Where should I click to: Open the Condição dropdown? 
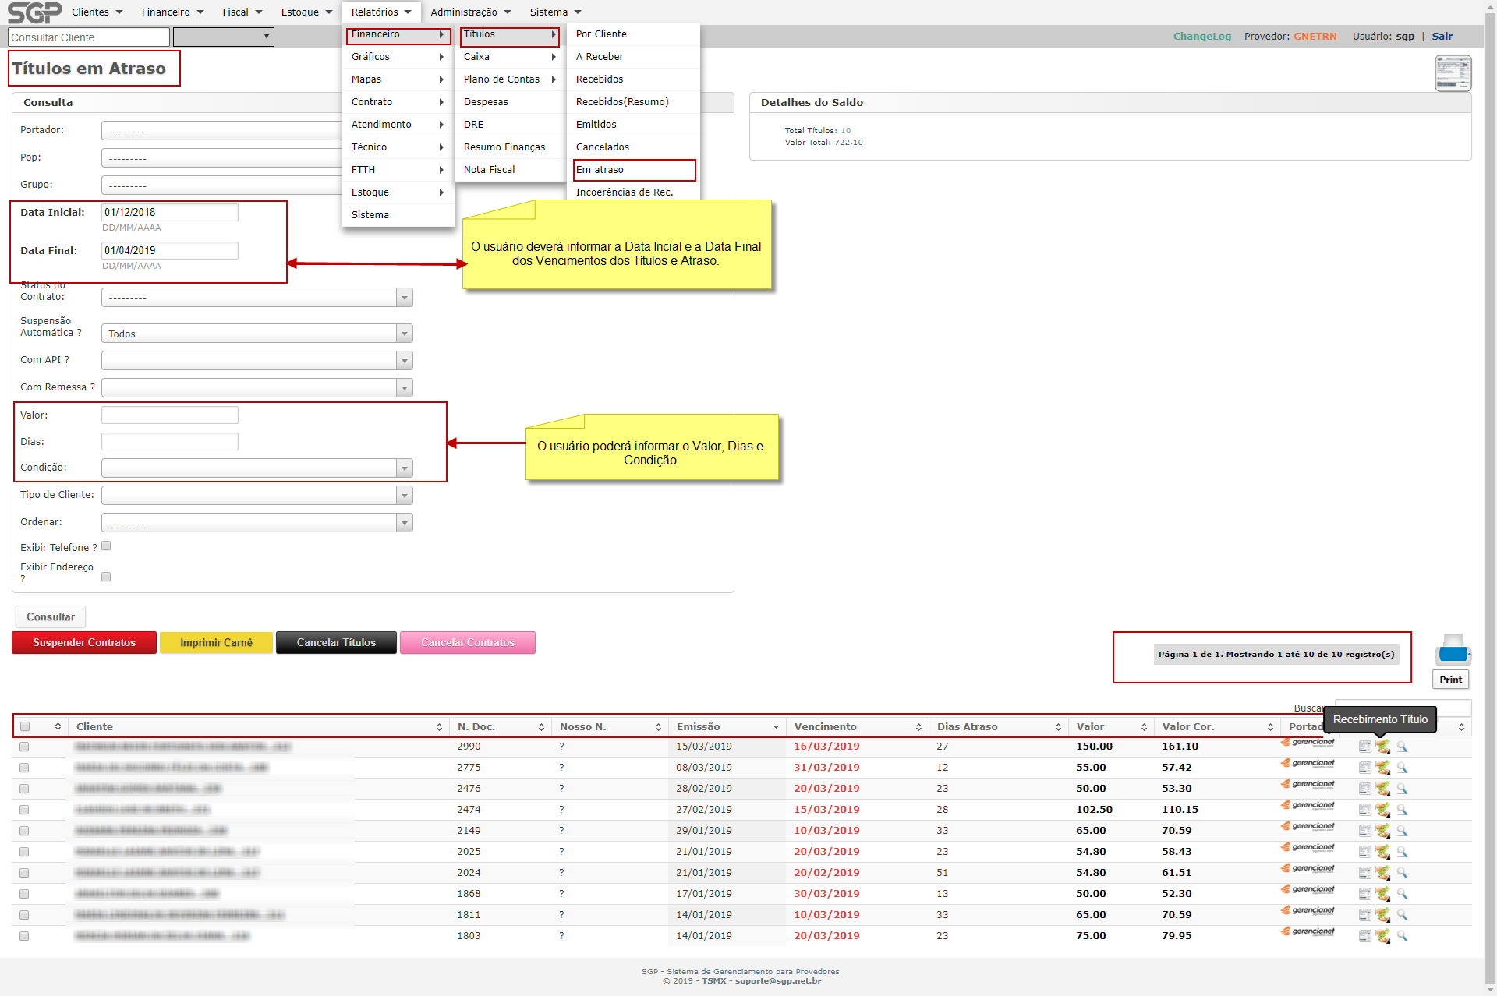pyautogui.click(x=257, y=468)
